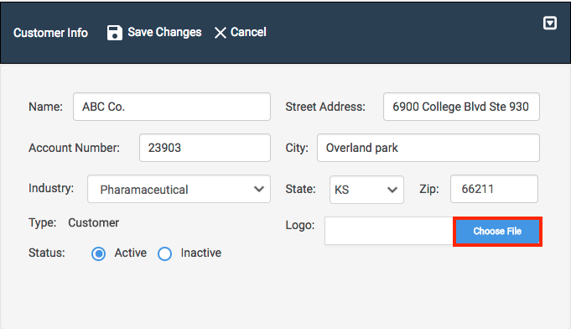Click the empty Logo file path field
Image resolution: width=571 pixels, height=329 pixels.
pyautogui.click(x=389, y=231)
